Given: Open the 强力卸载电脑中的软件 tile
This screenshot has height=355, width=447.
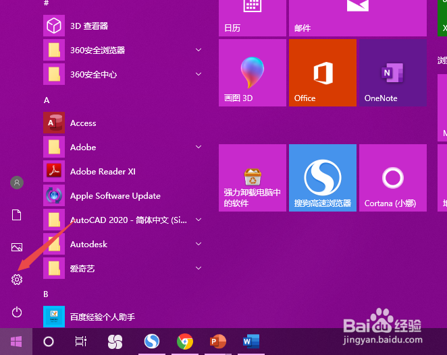Looking at the screenshot, I should pos(253,178).
